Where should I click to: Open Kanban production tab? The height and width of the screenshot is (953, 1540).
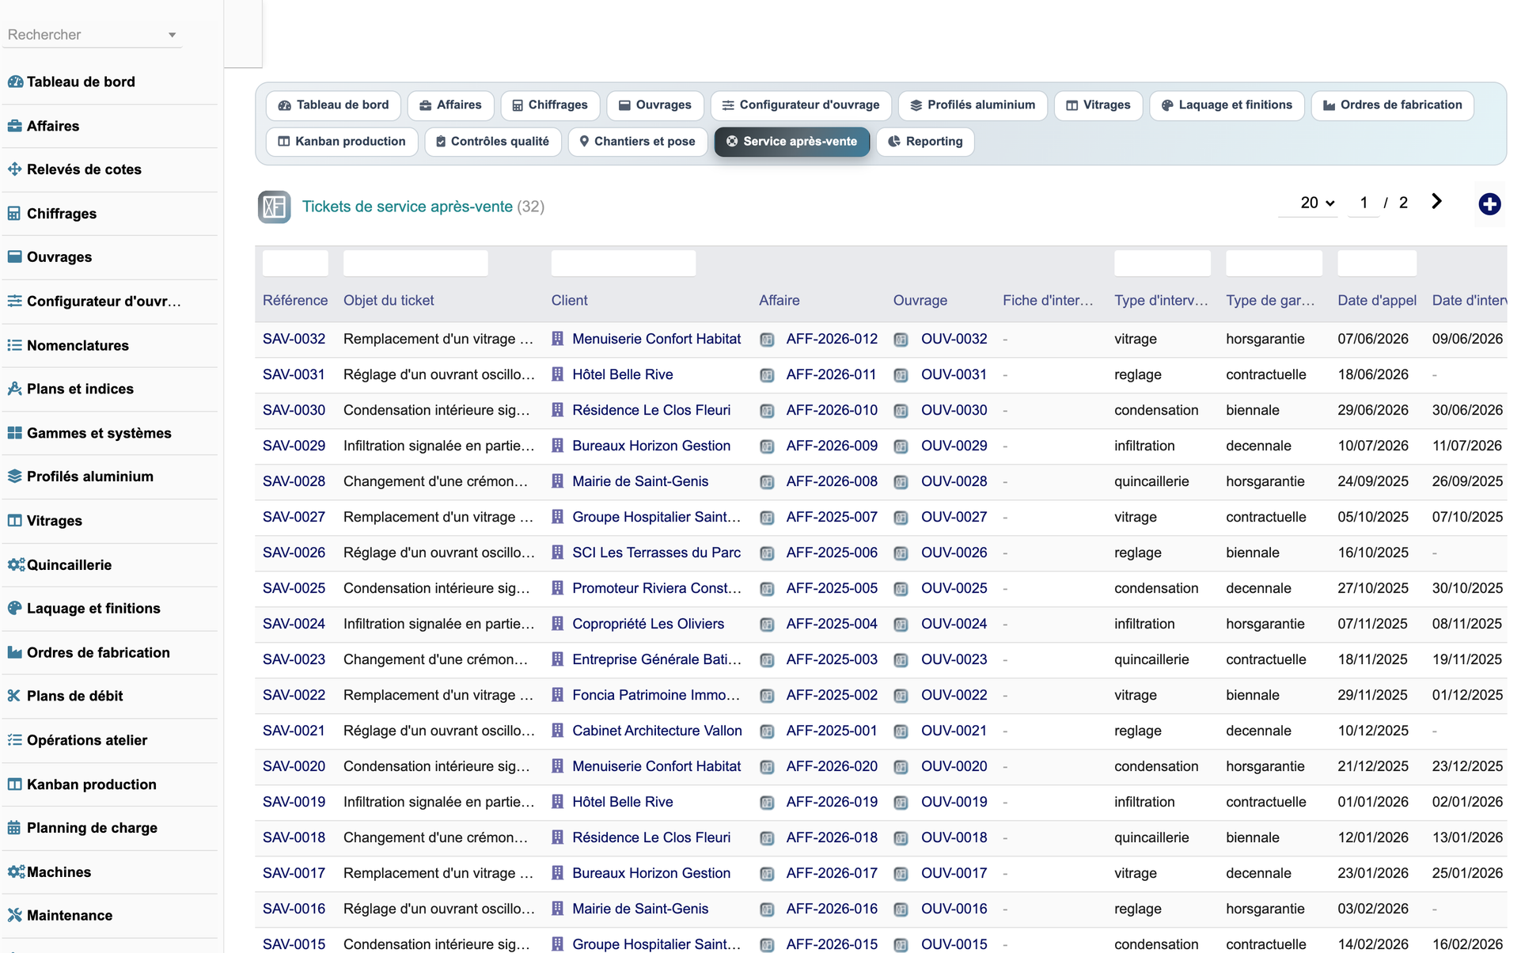coord(342,142)
